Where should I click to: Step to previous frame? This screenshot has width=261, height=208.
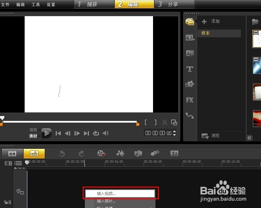point(67,133)
